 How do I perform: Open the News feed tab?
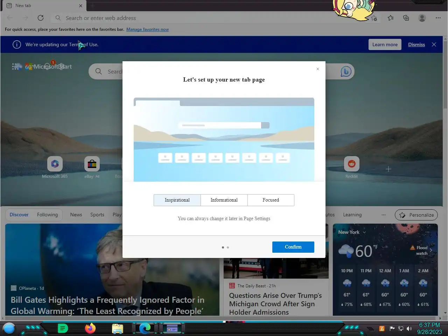coord(76,215)
